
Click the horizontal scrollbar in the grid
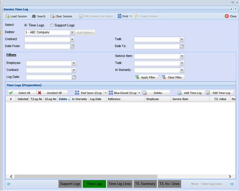(86, 177)
